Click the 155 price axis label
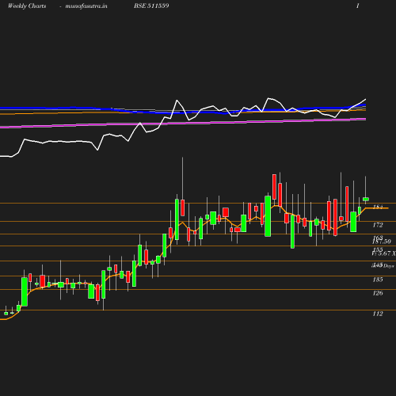The width and height of the screenshot is (396, 396). click(378, 249)
